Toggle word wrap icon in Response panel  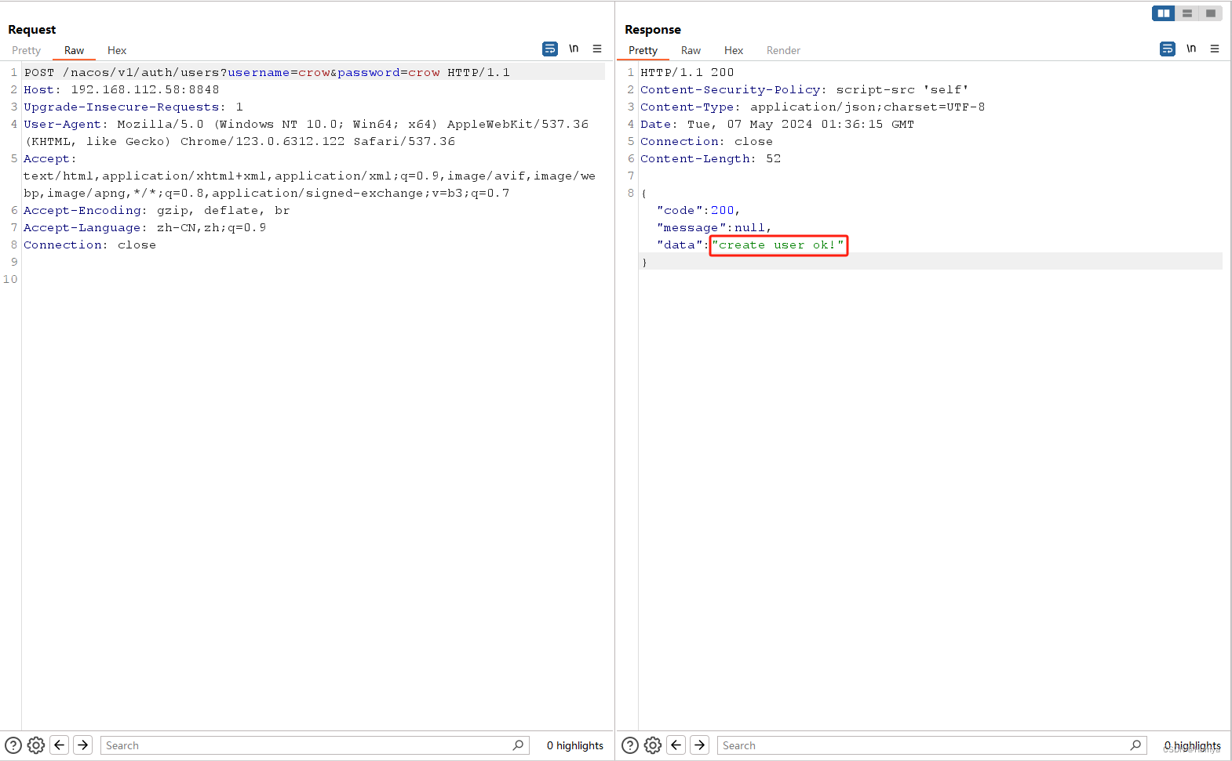click(1168, 49)
